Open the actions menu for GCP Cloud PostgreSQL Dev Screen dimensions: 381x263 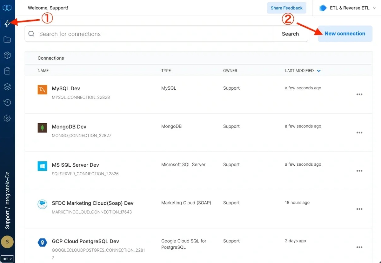point(359,247)
